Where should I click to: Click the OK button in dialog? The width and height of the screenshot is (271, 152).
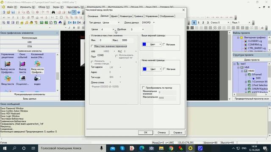tap(146, 133)
